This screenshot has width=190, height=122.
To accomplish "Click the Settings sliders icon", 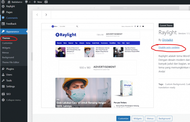I will (x=3, y=86).
